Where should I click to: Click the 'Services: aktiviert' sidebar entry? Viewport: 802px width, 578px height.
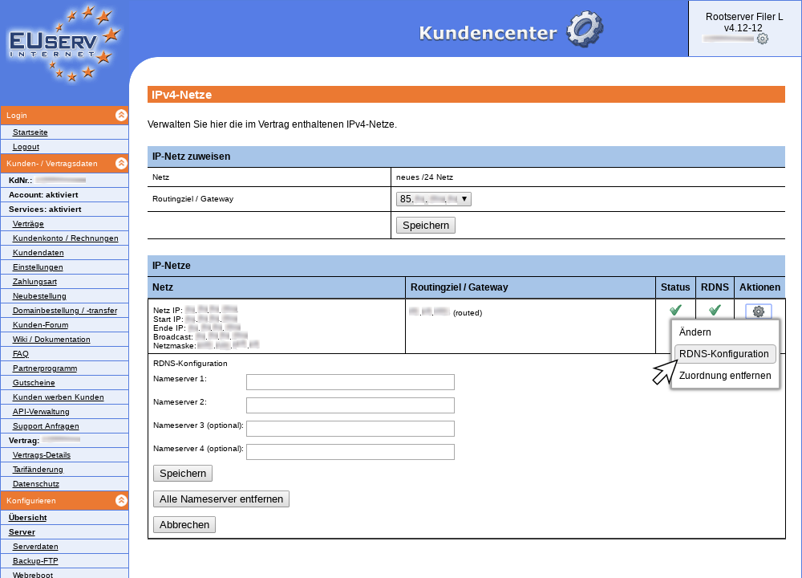click(45, 209)
